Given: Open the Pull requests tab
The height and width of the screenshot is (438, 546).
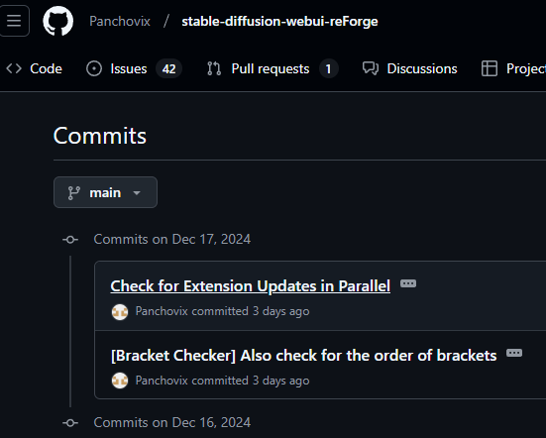Looking at the screenshot, I should [273, 68].
